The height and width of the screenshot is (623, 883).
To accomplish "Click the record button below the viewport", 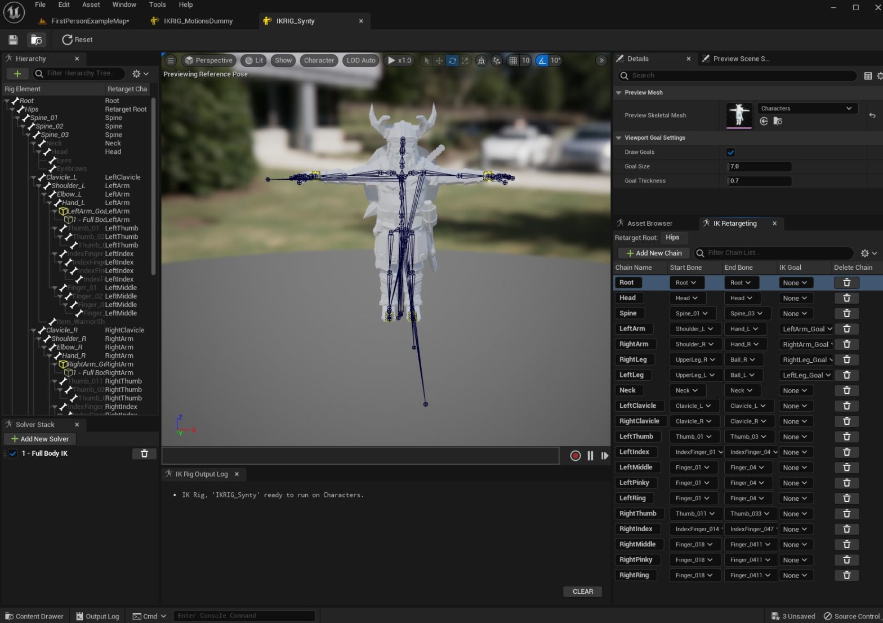I will pos(575,456).
